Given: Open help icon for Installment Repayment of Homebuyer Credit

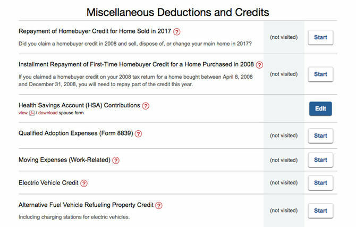Looking at the screenshot, I should tap(259, 65).
